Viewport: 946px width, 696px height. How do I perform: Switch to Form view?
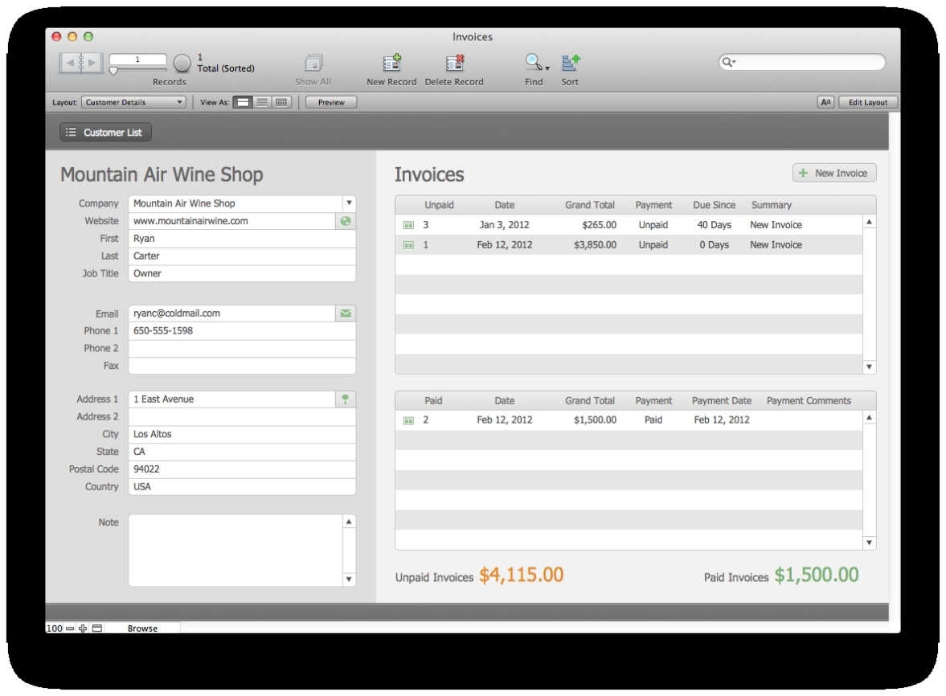coord(243,103)
